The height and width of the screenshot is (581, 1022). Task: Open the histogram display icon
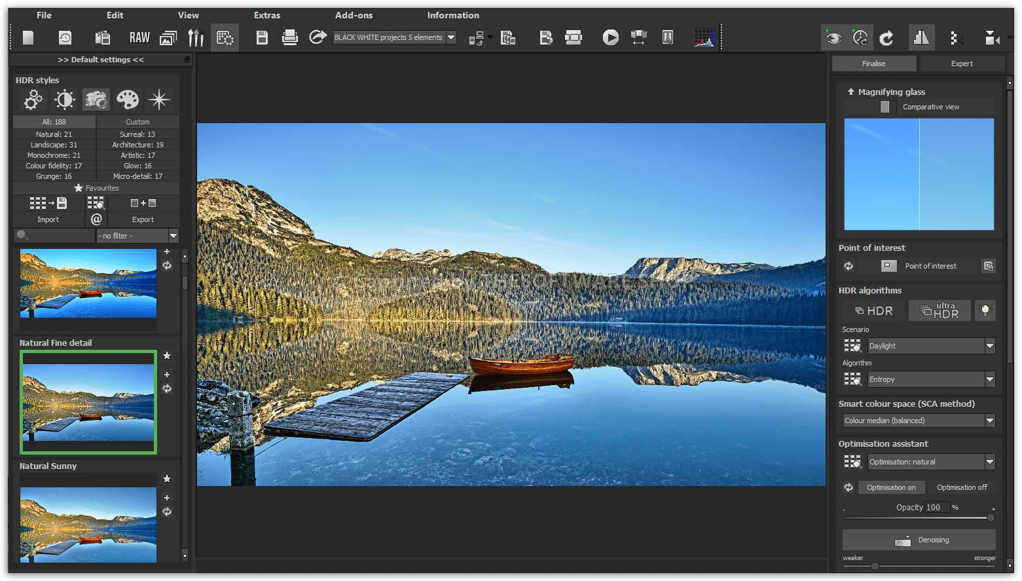(x=704, y=38)
